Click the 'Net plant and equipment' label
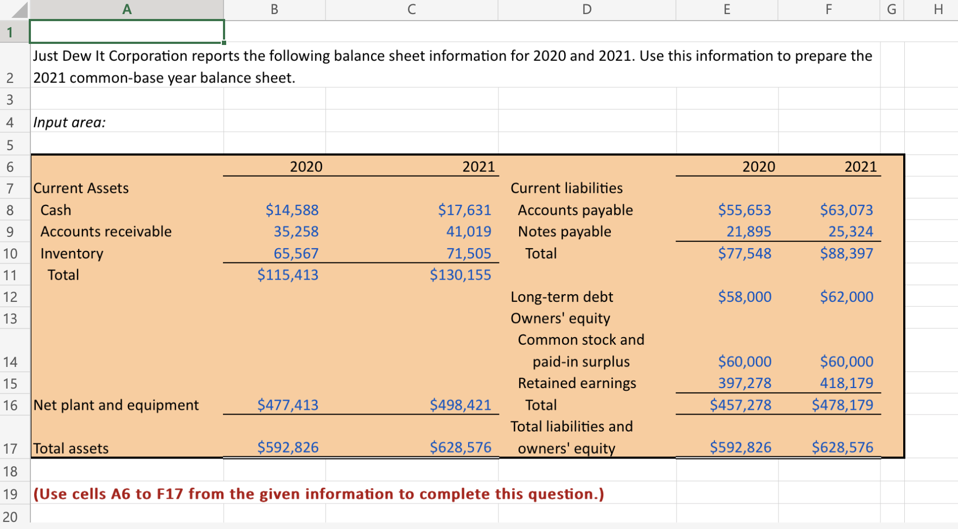 (116, 405)
